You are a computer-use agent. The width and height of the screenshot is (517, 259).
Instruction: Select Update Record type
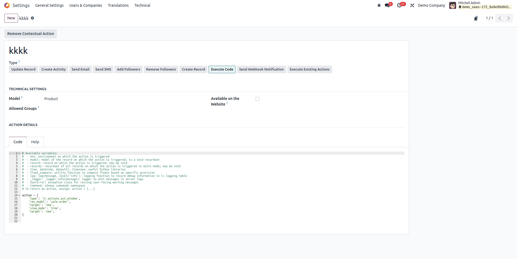[23, 69]
